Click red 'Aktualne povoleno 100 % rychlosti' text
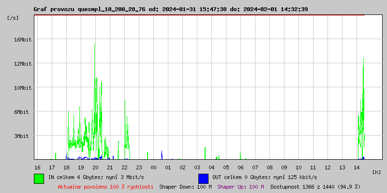The image size is (387, 193). (105, 187)
